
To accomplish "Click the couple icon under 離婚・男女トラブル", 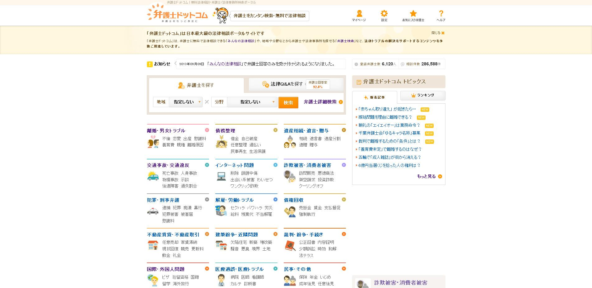I will coord(153,142).
